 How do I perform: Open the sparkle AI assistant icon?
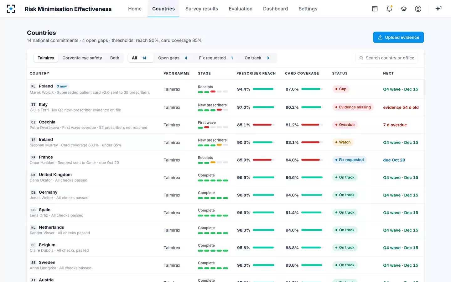[x=438, y=8]
